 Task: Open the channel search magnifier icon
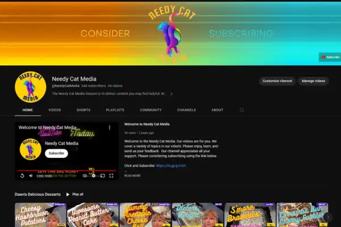point(242,110)
